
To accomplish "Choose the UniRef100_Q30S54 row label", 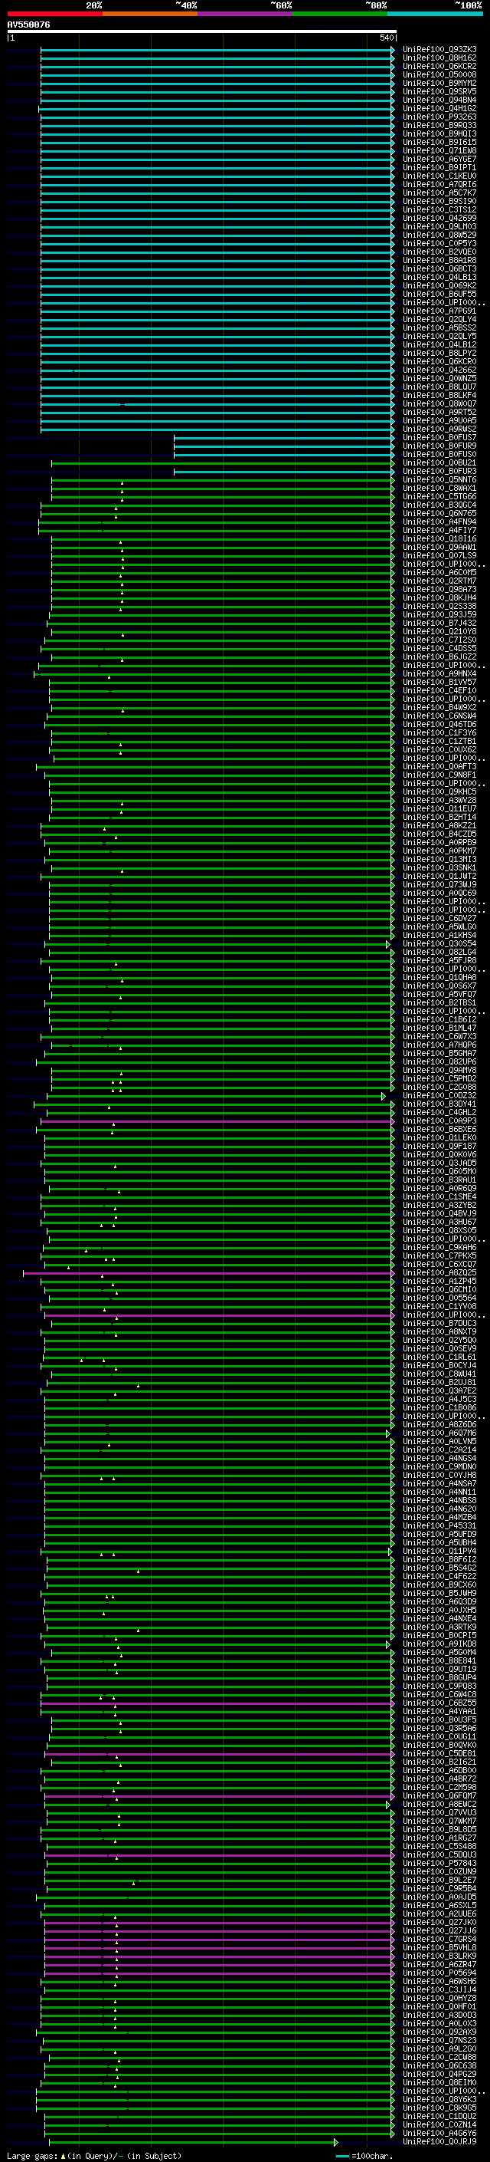I will tap(439, 944).
